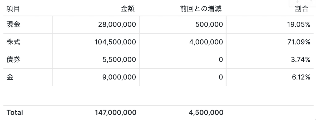Click the 9,000,000 amount cell
The width and height of the screenshot is (316, 120).
coord(119,77)
